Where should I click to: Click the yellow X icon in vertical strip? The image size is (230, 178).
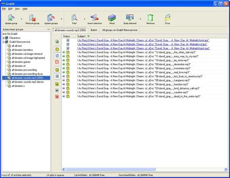(x=57, y=84)
